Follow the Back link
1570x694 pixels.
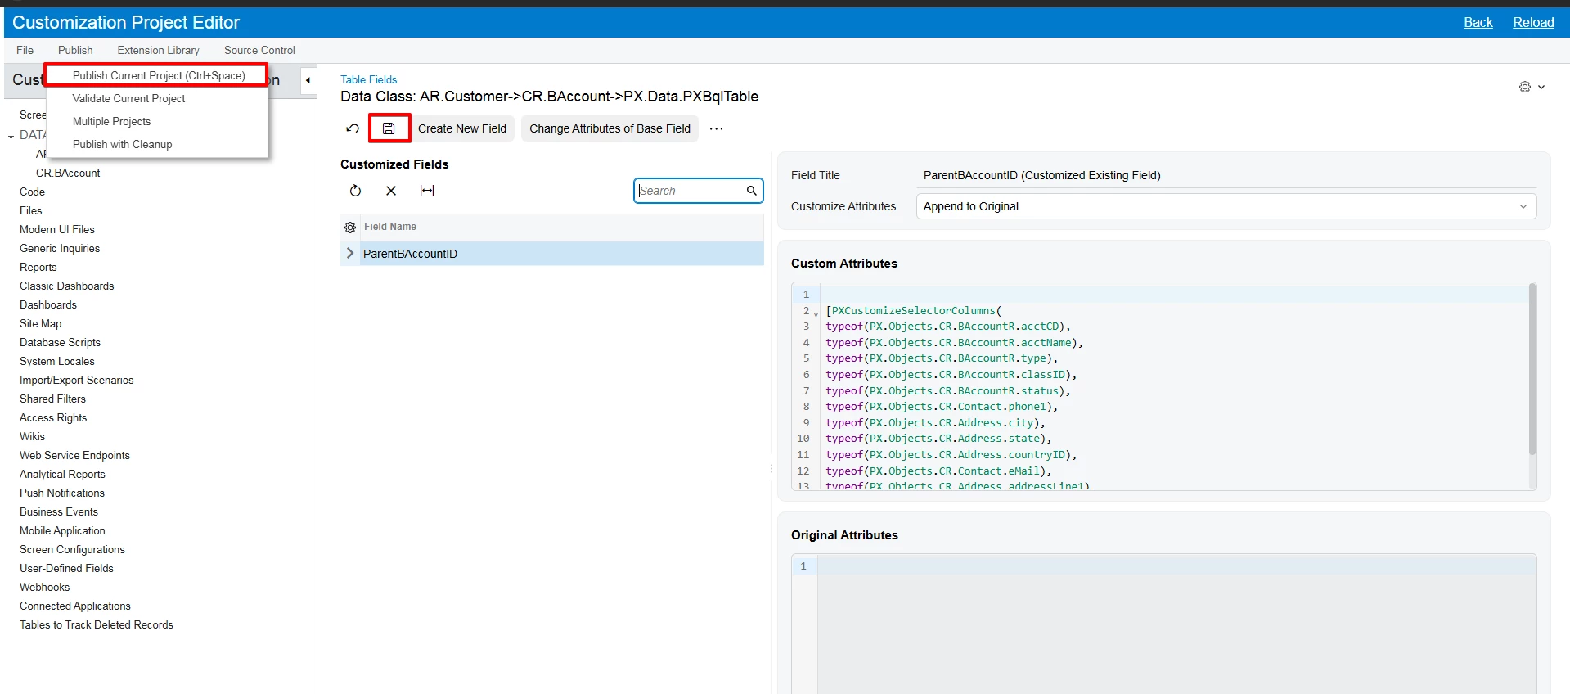(1478, 22)
